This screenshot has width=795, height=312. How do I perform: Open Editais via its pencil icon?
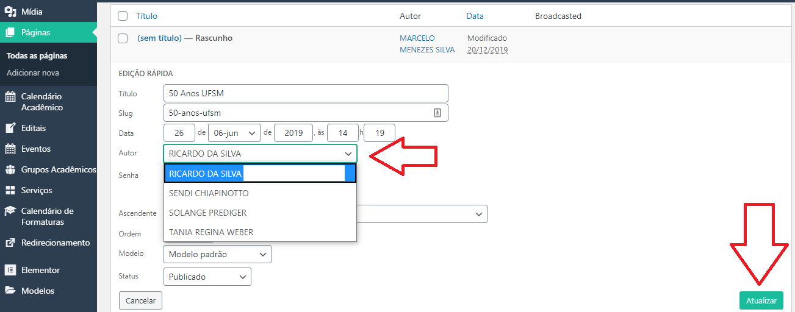10,128
